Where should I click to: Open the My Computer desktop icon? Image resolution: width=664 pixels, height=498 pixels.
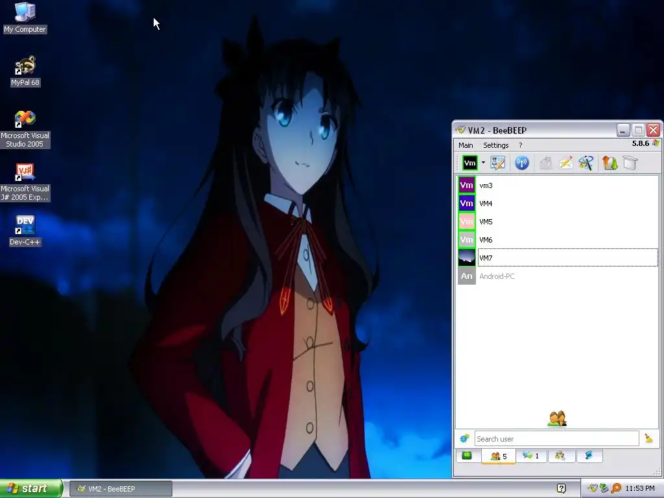point(25,18)
